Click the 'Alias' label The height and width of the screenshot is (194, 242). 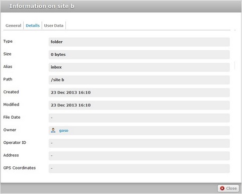point(8,66)
